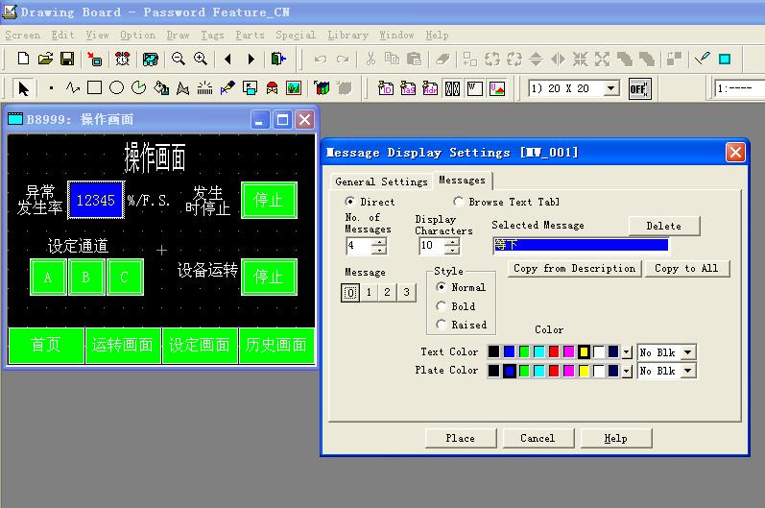Select the Browse Text Table radio button
The height and width of the screenshot is (508, 765).
click(459, 202)
